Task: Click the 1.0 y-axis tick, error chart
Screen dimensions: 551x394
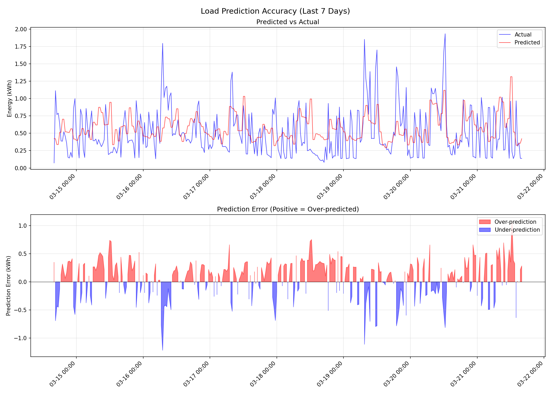Action: 23,226
